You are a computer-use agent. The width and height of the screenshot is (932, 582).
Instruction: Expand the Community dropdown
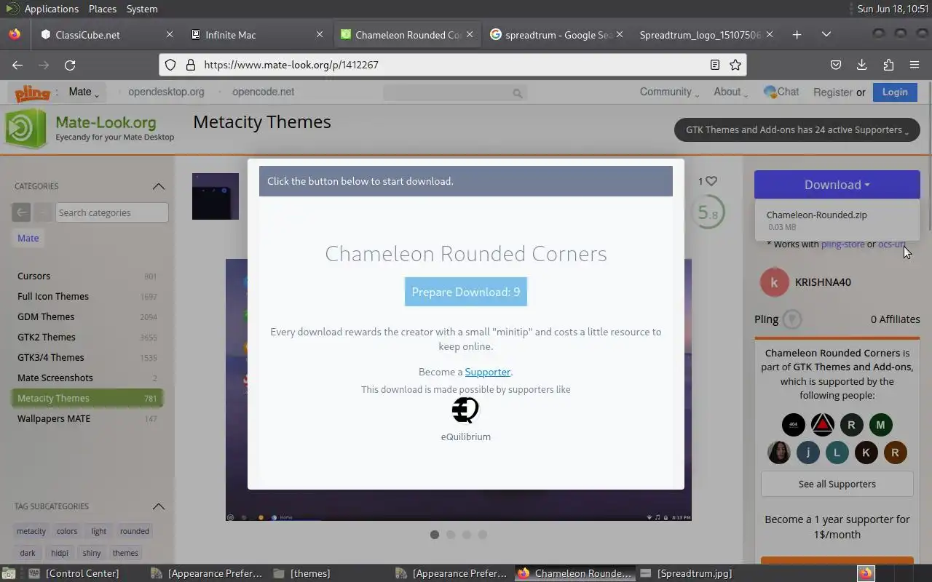(669, 92)
